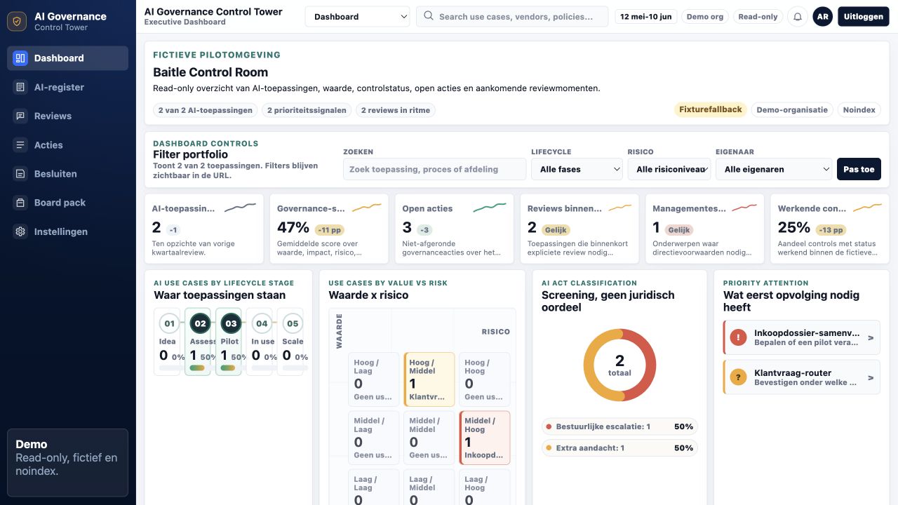This screenshot has height=505, width=898.
Task: Click Extra aandacht legend row
Action: [619, 447]
